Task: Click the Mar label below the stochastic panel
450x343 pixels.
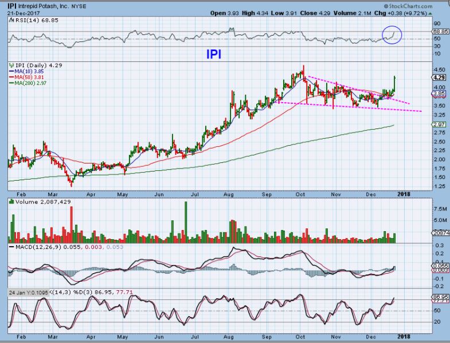Action: 53,337
